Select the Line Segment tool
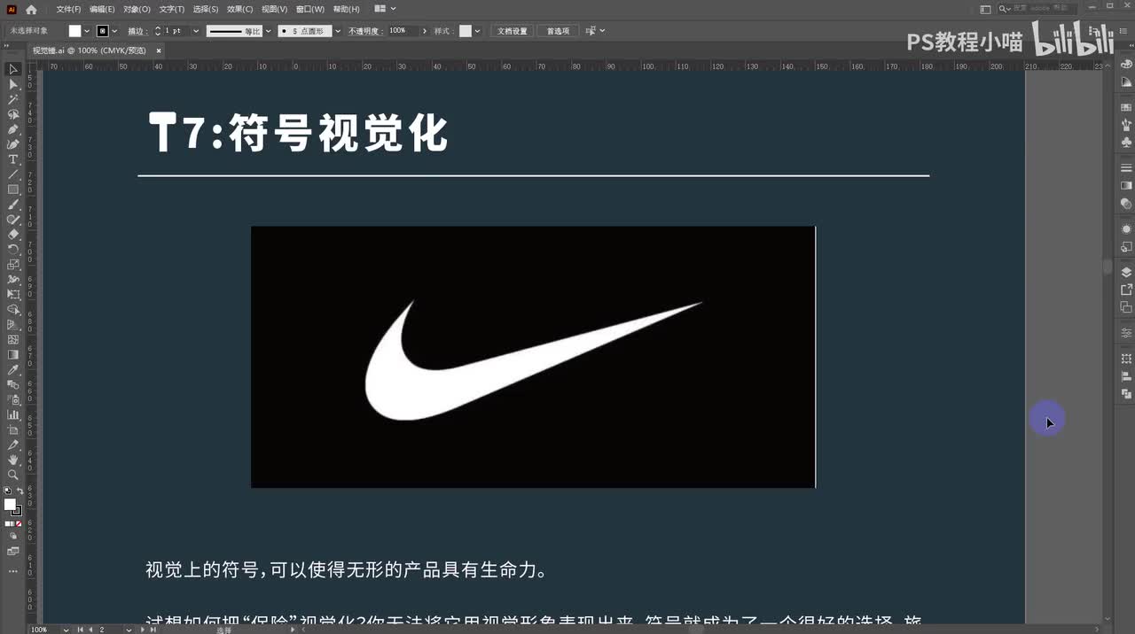Viewport: 1135px width, 634px height. [x=13, y=174]
